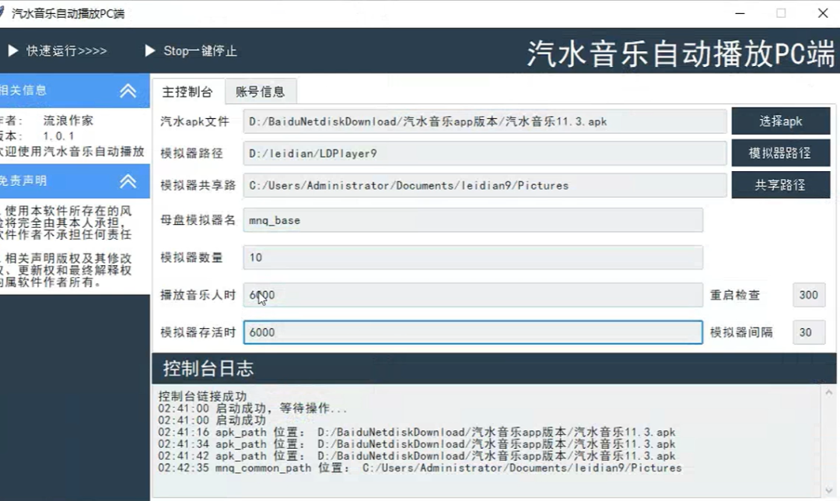Focus the 模拟器共享路 Pictures path field
Screen dimensions: 840x501
click(x=485, y=185)
